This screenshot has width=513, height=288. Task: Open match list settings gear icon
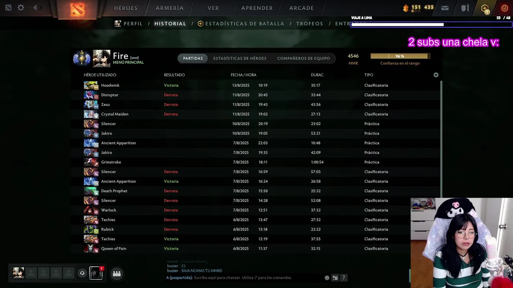[x=436, y=75]
